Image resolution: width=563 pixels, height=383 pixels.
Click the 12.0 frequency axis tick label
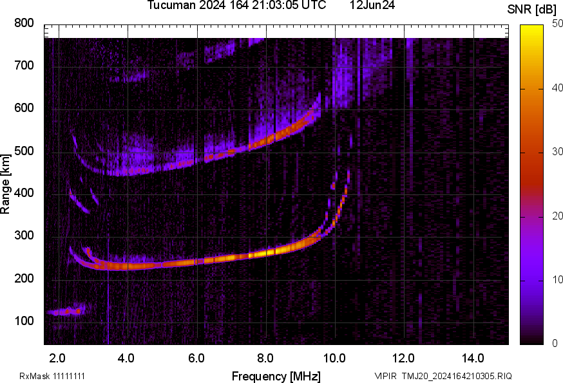(x=404, y=358)
